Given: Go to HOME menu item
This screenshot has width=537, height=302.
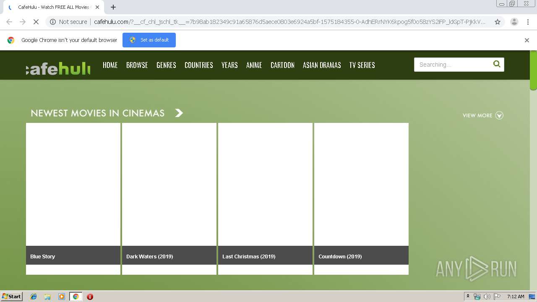Looking at the screenshot, I should point(110,65).
